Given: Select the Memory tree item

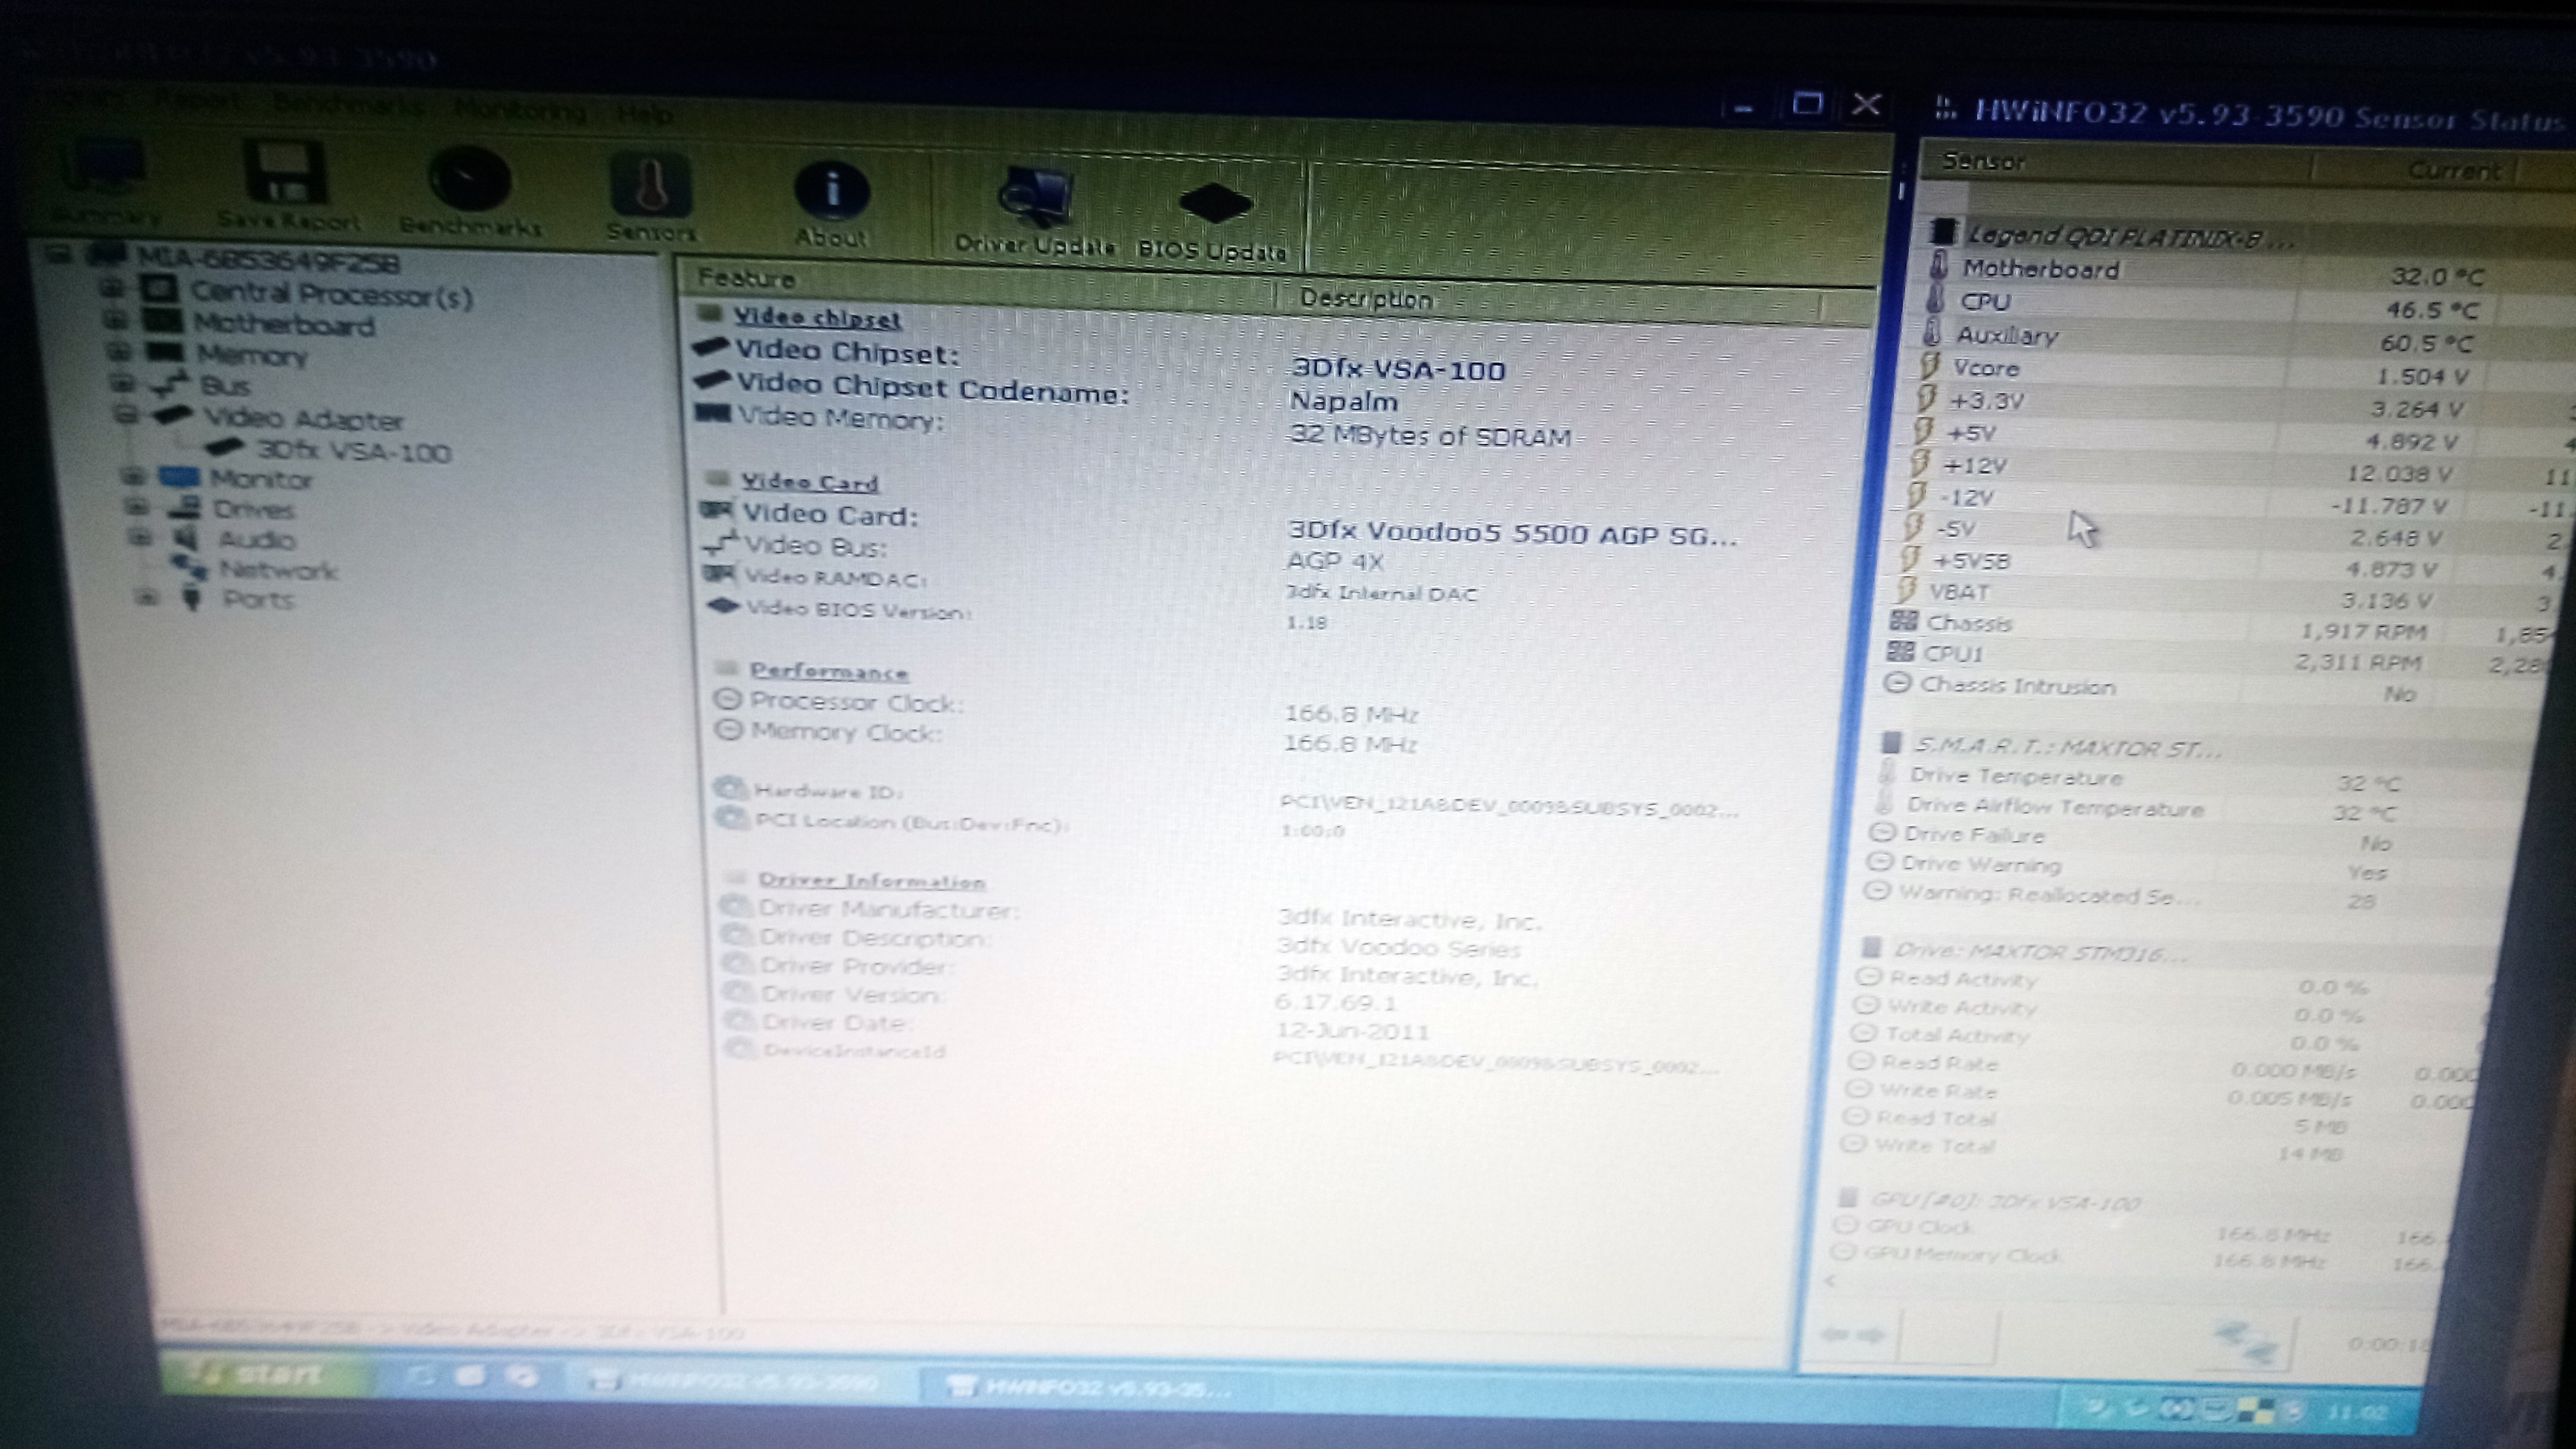Looking at the screenshot, I should [x=252, y=355].
